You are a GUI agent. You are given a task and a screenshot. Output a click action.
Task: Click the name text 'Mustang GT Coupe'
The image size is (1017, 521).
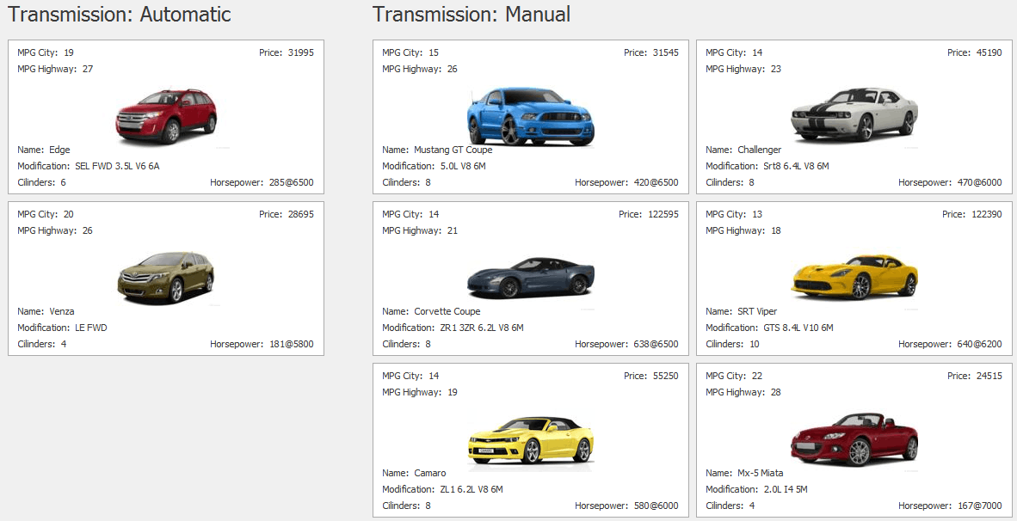453,150
